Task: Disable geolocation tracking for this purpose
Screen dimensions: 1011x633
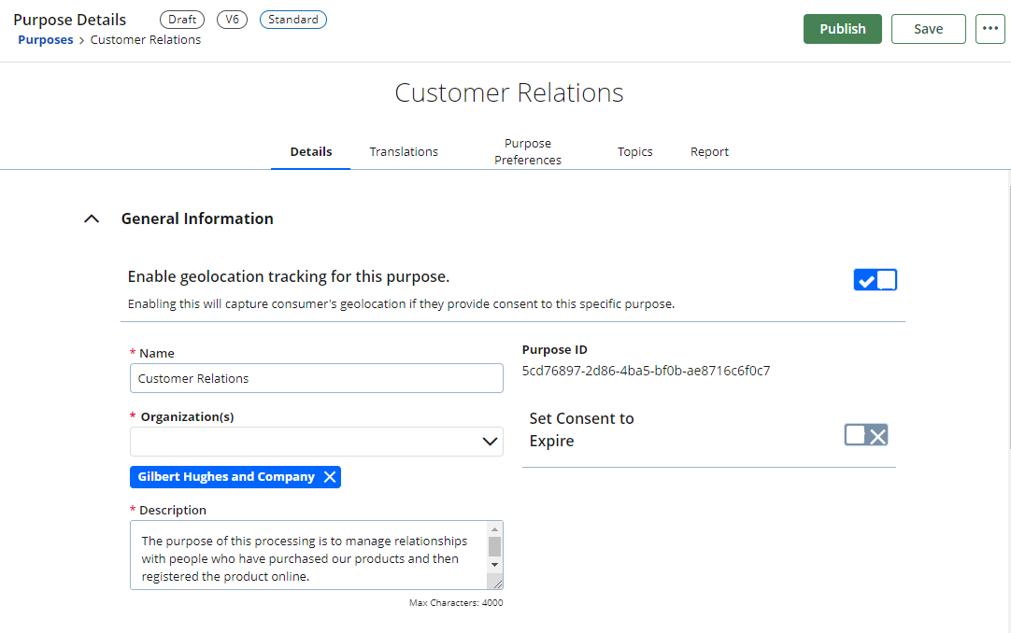Action: tap(875, 279)
